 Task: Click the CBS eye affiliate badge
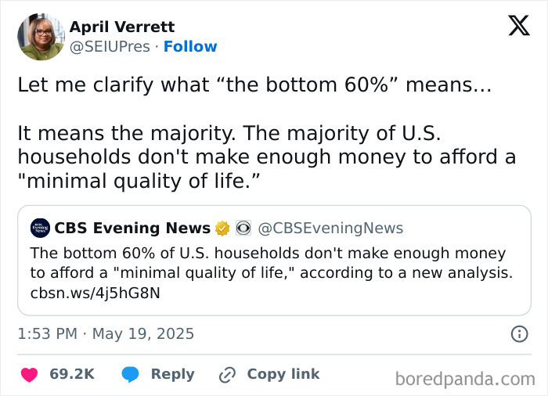tap(243, 229)
